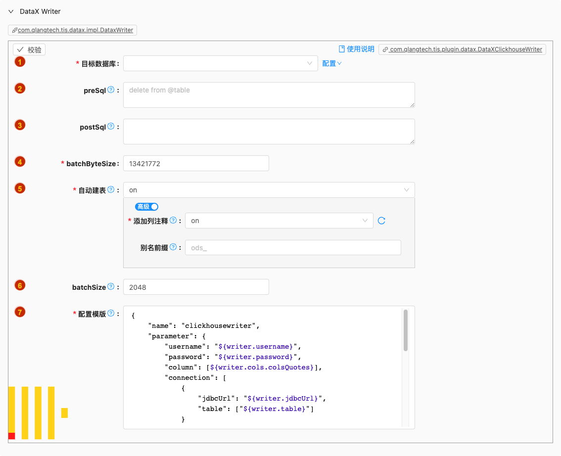Open the 自动建表 dropdown set to on

(269, 190)
